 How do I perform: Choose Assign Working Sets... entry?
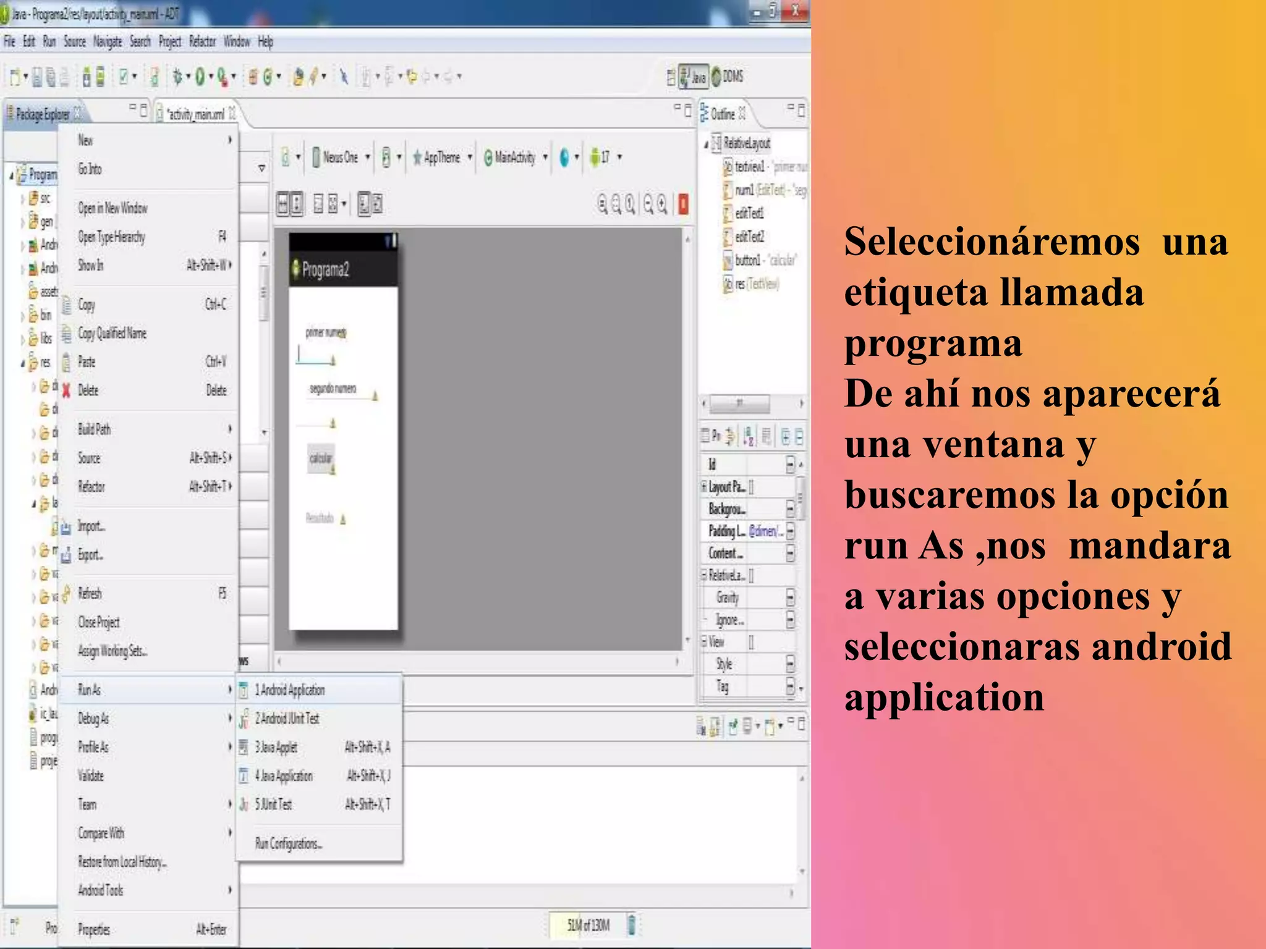113,651
